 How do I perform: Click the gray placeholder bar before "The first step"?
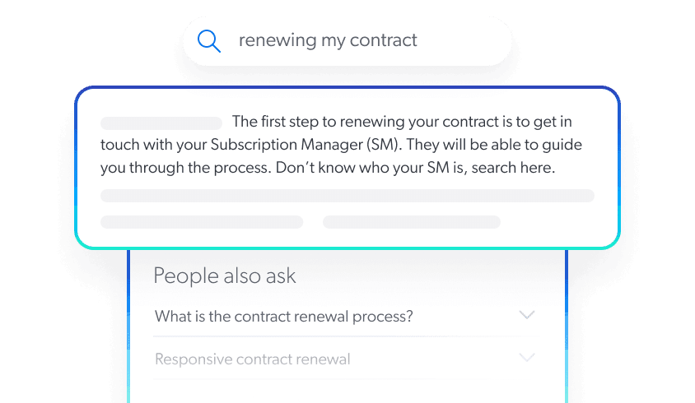(x=161, y=123)
